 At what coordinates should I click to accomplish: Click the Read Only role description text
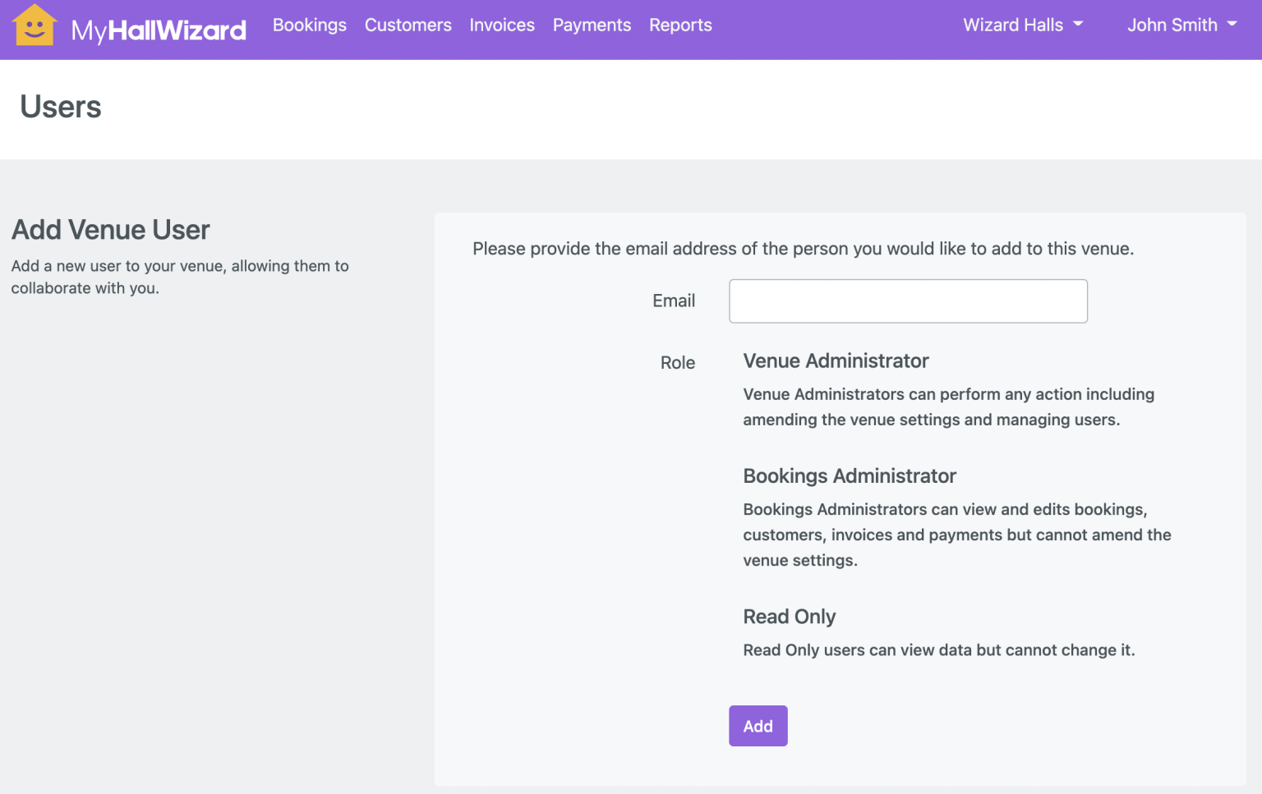(938, 649)
